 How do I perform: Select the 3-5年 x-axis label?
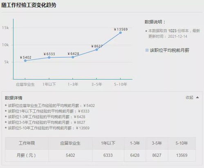[x=96, y=84]
